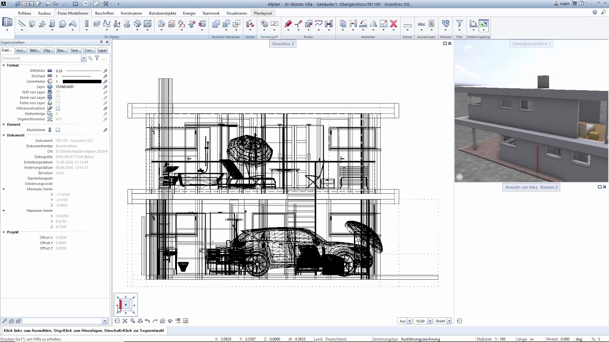Image resolution: width=609 pixels, height=342 pixels.
Task: Open the Dokument selection dropdown
Action: 84,58
